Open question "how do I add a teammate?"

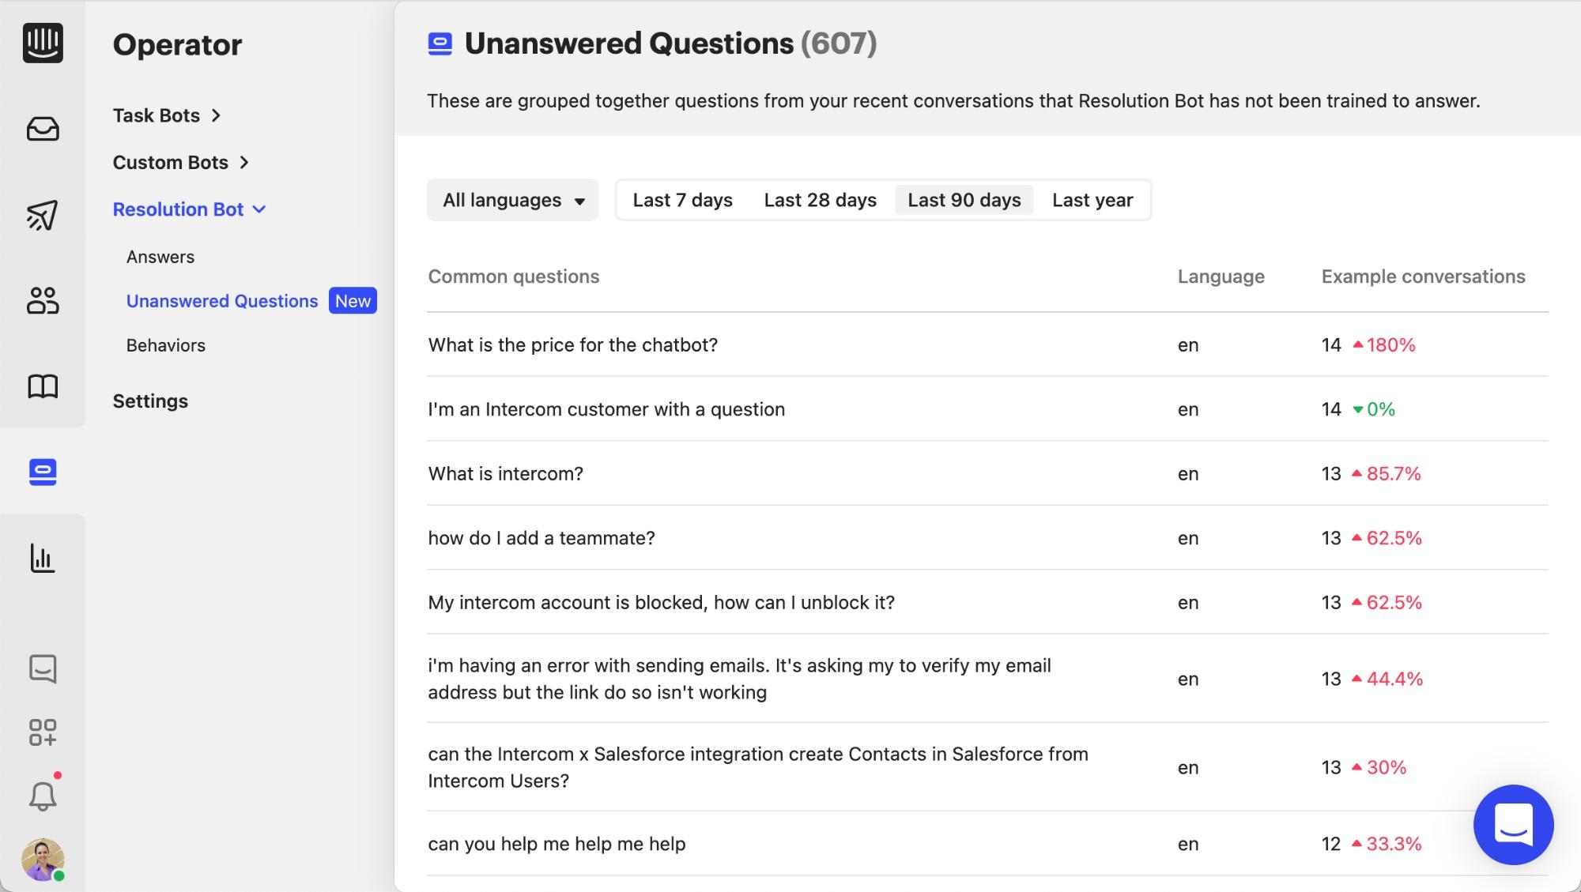(541, 538)
